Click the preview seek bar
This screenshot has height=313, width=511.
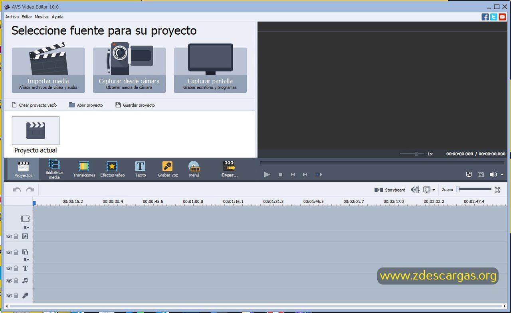[x=382, y=163]
